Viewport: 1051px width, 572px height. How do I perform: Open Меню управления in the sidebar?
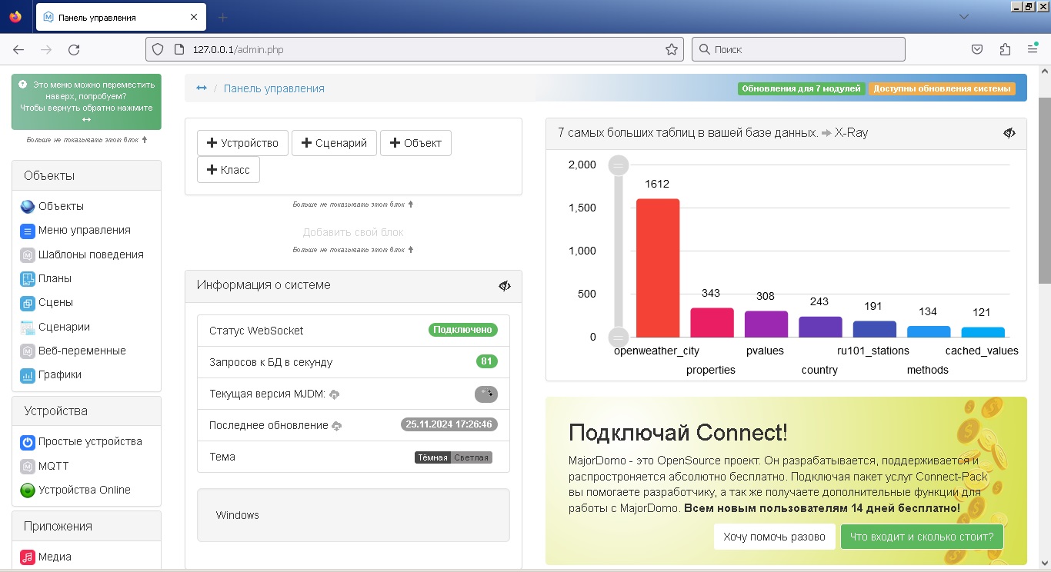[75, 230]
